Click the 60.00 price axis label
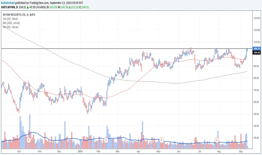 pos(257,102)
